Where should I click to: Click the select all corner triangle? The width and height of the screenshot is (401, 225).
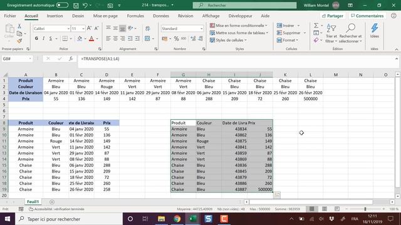point(5,75)
